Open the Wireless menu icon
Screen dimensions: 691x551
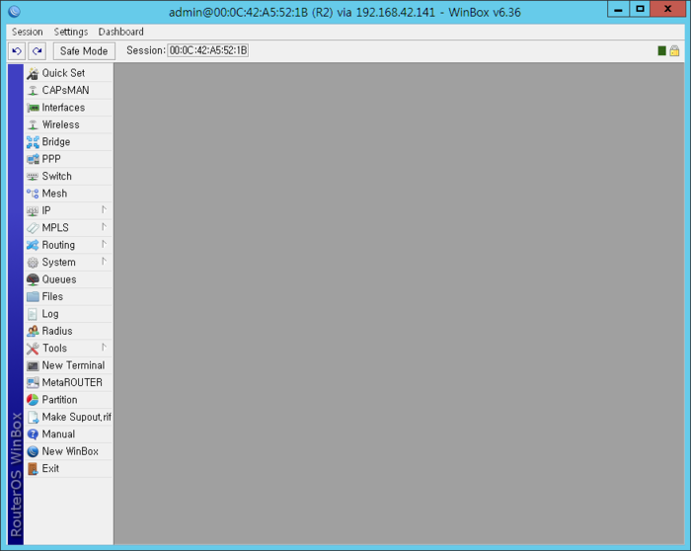pyautogui.click(x=33, y=124)
